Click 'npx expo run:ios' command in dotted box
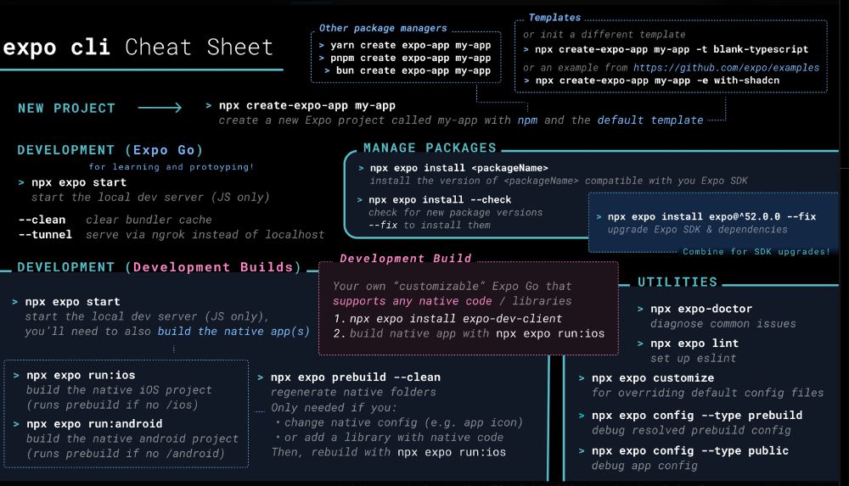 pyautogui.click(x=81, y=375)
